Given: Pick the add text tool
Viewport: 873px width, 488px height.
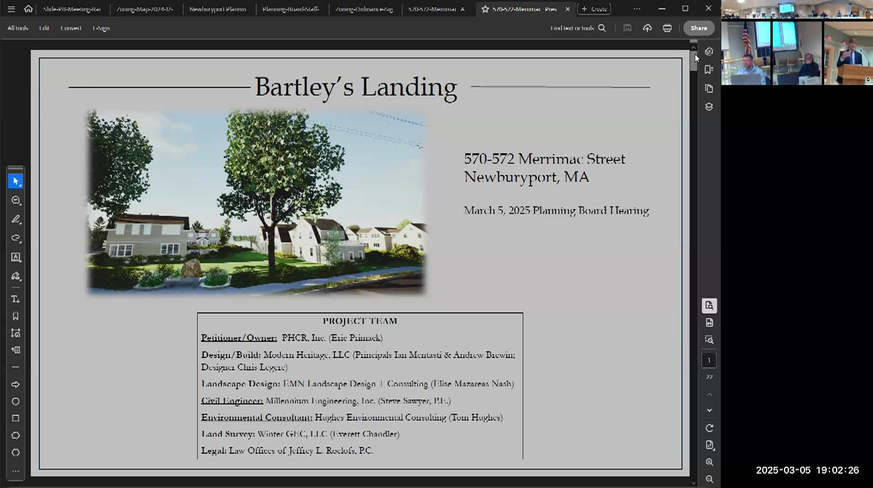Looking at the screenshot, I should 16,299.
